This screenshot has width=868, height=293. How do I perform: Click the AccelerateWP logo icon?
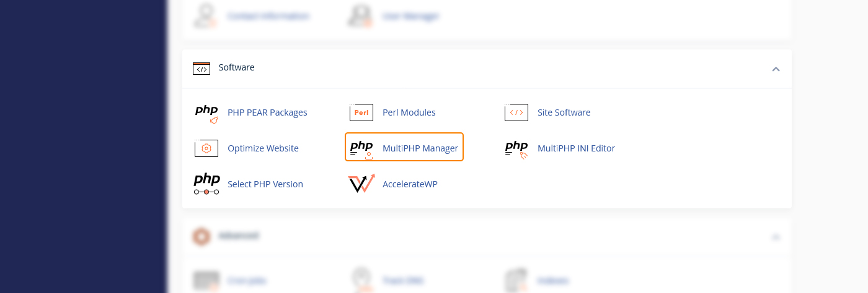tap(361, 184)
